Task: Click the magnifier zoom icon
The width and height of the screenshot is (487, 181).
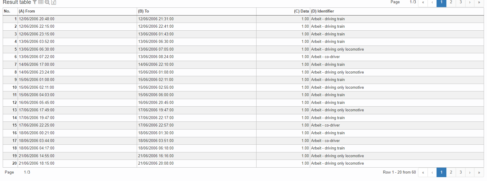Action: (x=47, y=2)
